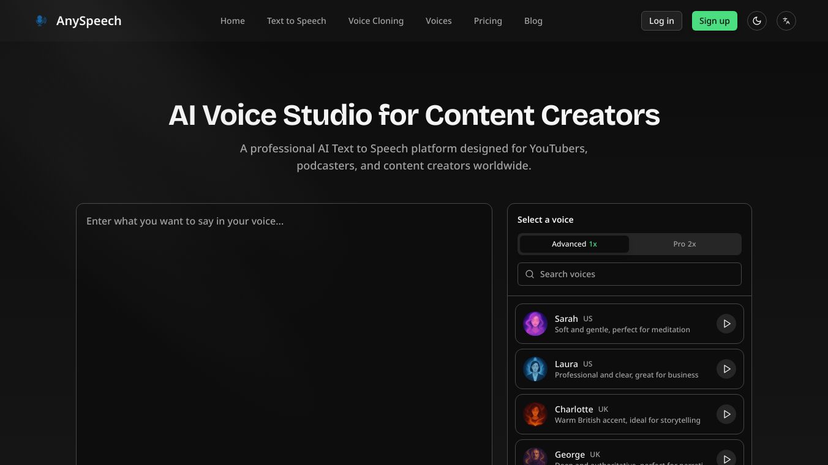Screen dimensions: 828x465
Task: Switch to the Pro 2x voice tab
Action: tap(685, 244)
